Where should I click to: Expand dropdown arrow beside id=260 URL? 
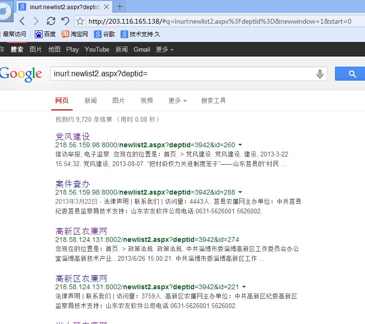coord(240,145)
